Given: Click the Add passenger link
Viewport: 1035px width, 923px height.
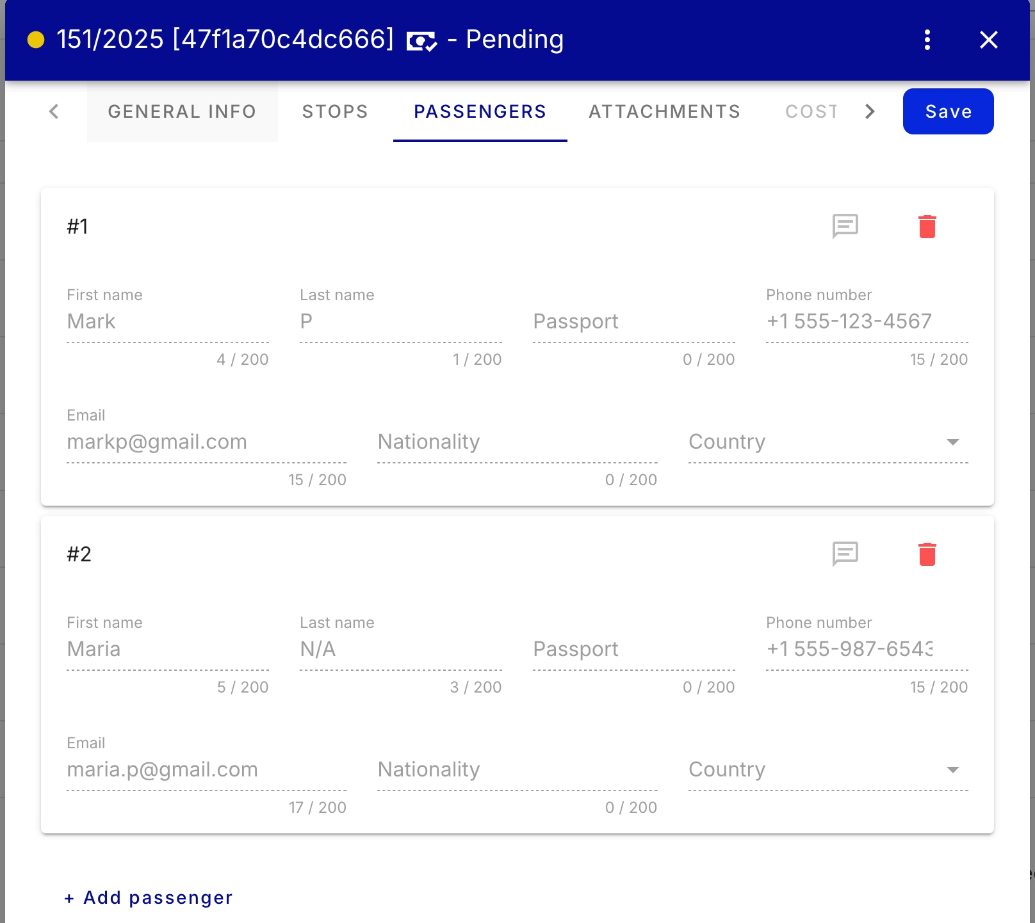Looking at the screenshot, I should [149, 897].
